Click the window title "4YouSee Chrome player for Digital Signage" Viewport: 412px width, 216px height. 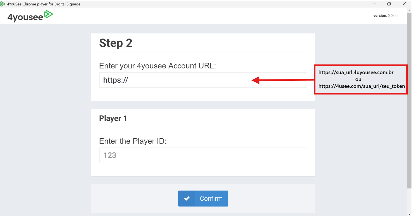point(43,4)
